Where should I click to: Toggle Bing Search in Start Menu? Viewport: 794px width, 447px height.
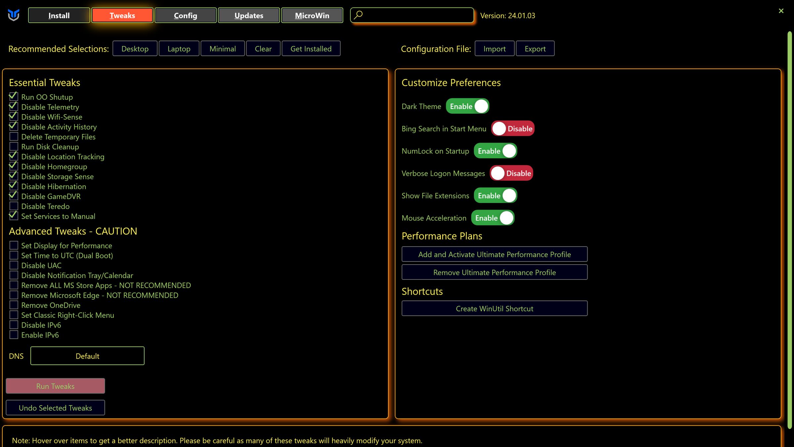[x=512, y=128]
